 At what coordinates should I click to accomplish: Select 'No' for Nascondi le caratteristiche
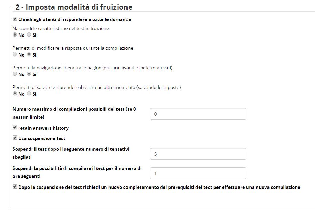coord(15,35)
